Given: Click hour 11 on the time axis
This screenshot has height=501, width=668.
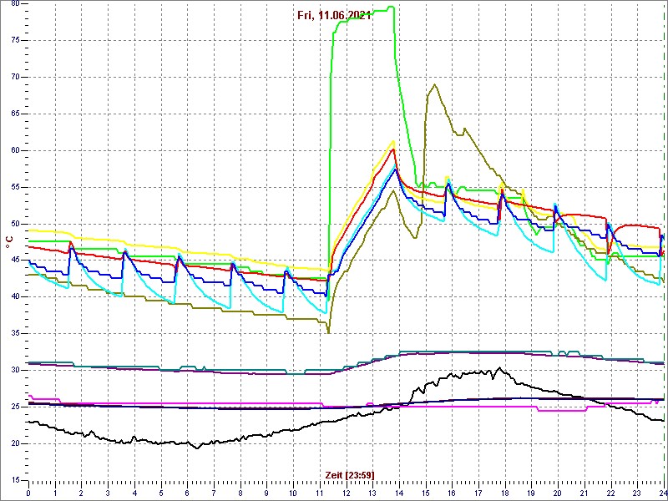Looking at the screenshot, I should (x=320, y=493).
